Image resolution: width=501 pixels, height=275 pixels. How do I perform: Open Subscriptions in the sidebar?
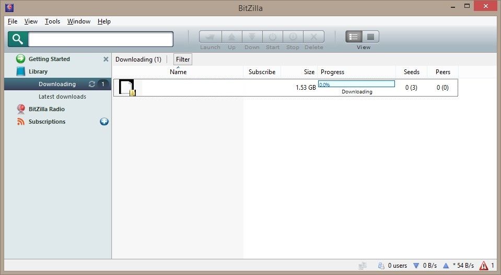(x=47, y=122)
